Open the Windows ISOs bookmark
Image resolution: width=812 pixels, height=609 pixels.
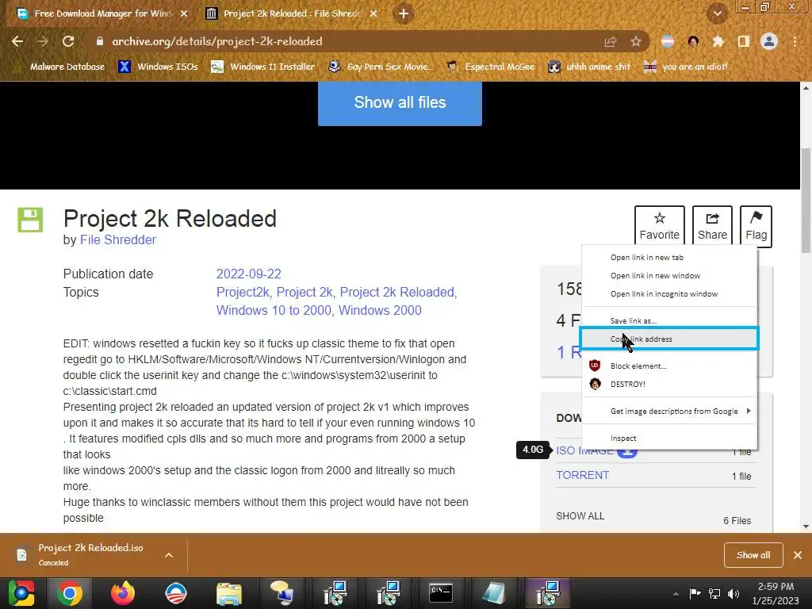[158, 67]
